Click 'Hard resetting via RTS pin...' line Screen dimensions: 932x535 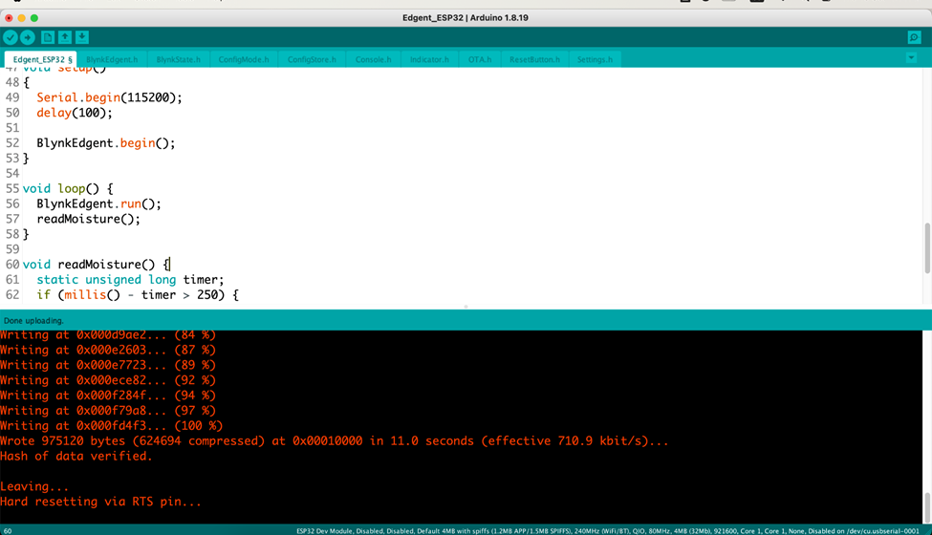pyautogui.click(x=100, y=502)
